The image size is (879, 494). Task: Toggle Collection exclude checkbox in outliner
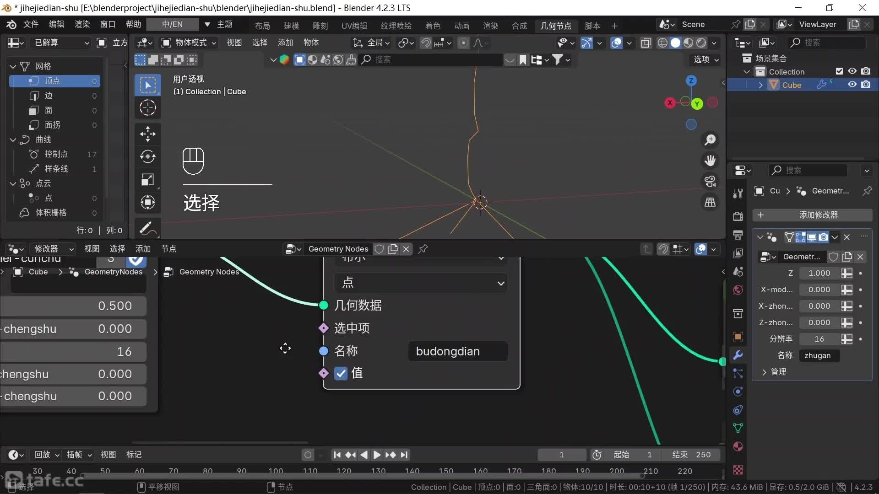tap(839, 71)
